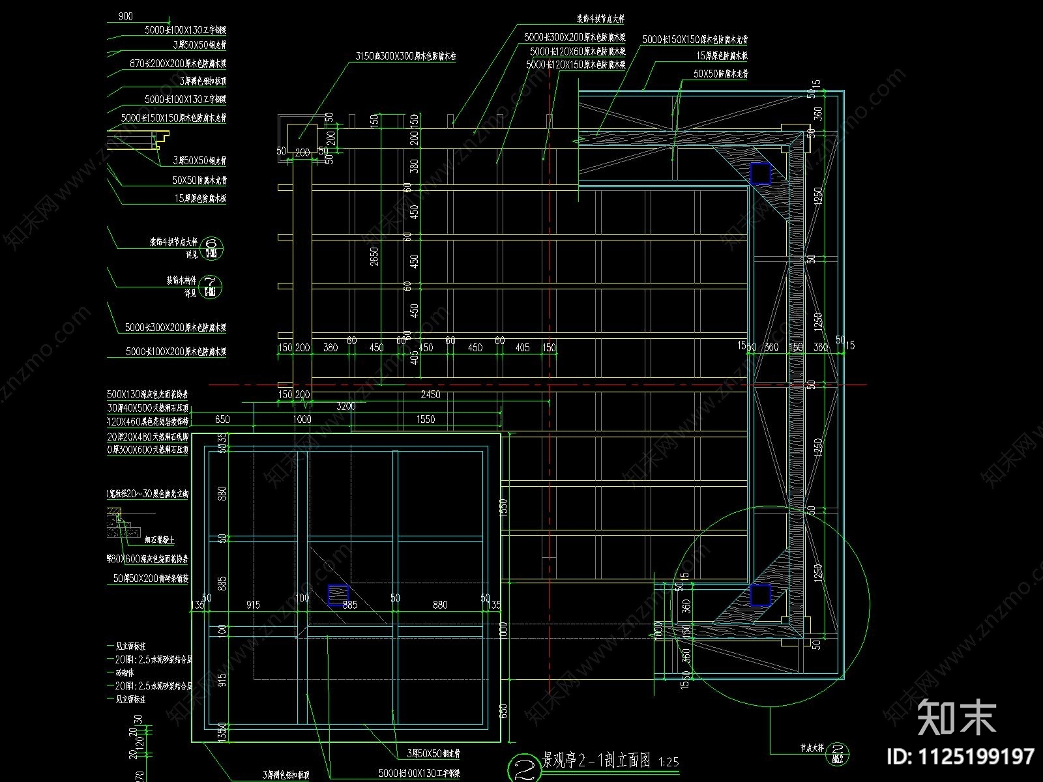The height and width of the screenshot is (782, 1043).
Task: Select the blue square post inside the circled detail
Action: click(x=760, y=595)
